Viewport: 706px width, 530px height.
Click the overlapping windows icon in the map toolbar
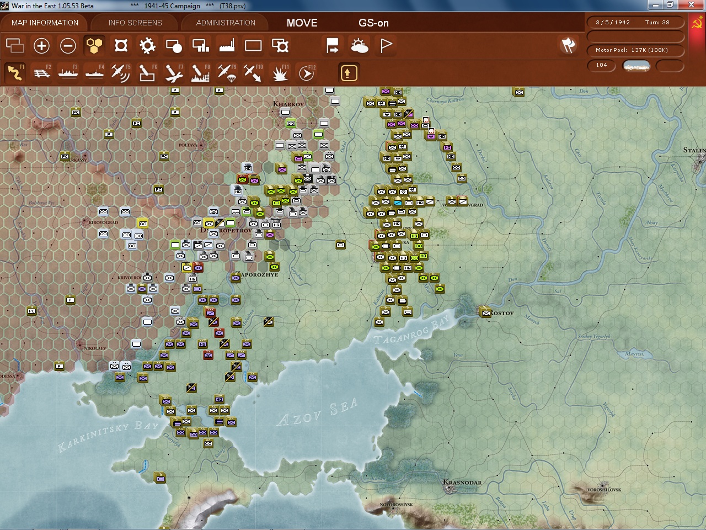pos(15,45)
